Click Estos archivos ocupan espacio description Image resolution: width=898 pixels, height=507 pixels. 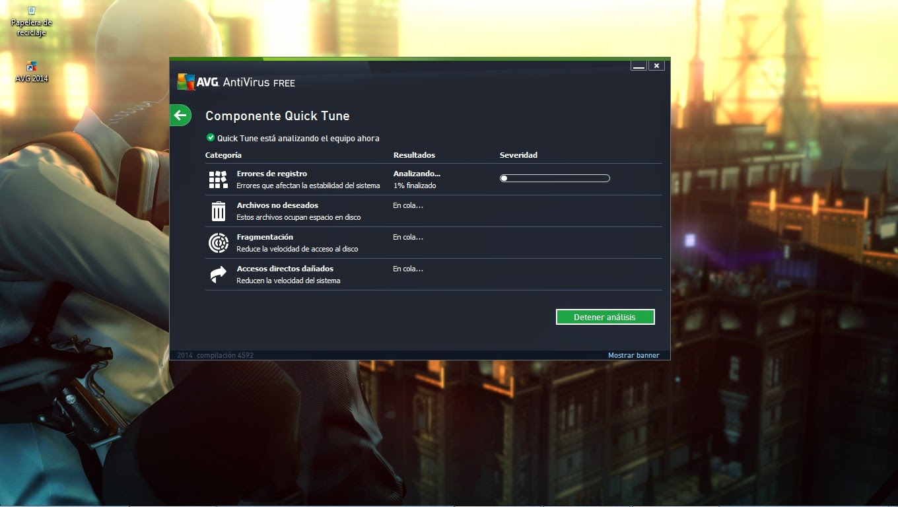pos(298,217)
